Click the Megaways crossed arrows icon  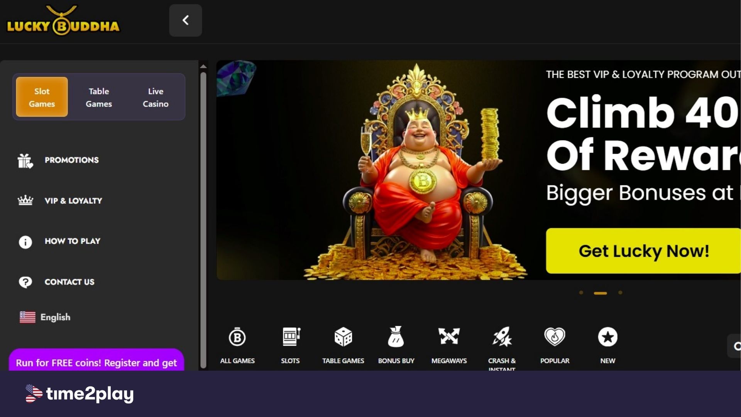point(449,336)
